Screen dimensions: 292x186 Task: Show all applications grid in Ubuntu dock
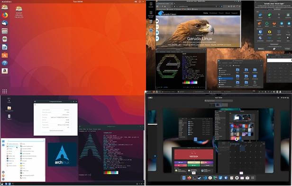pyautogui.click(x=5, y=91)
